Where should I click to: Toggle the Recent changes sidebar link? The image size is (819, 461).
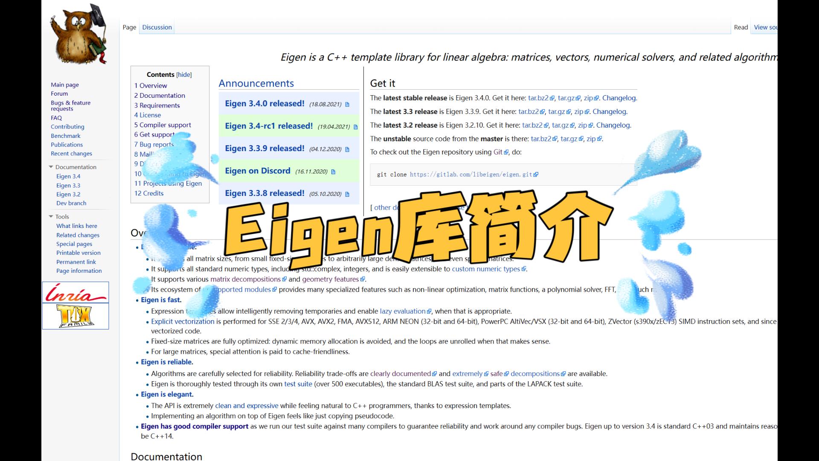tap(71, 153)
